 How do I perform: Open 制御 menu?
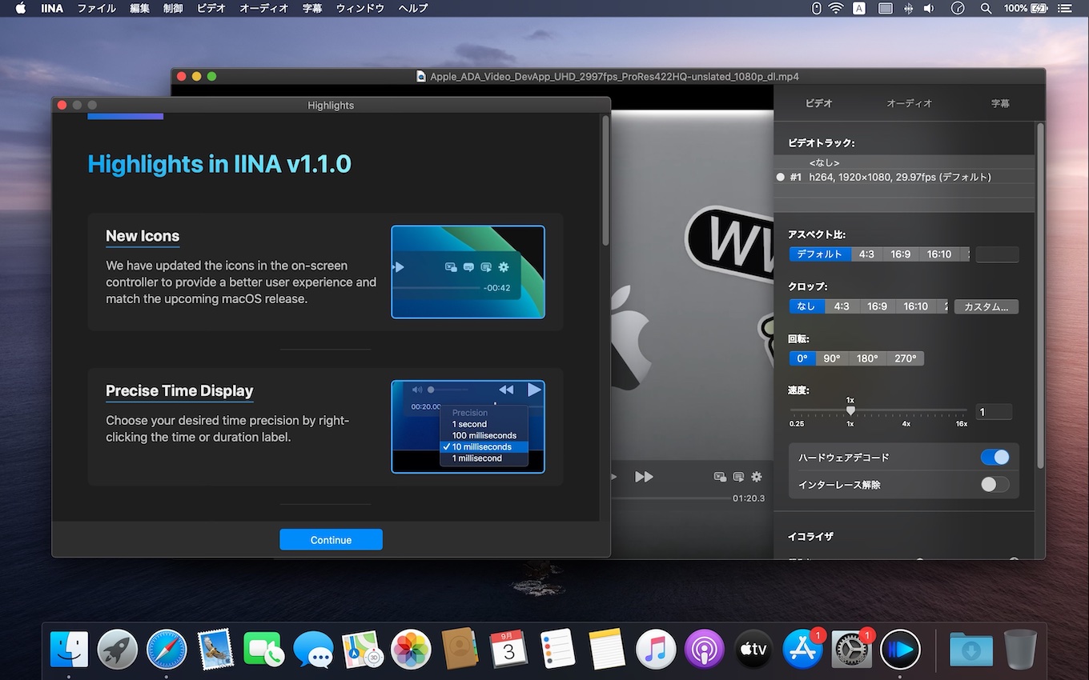click(173, 8)
